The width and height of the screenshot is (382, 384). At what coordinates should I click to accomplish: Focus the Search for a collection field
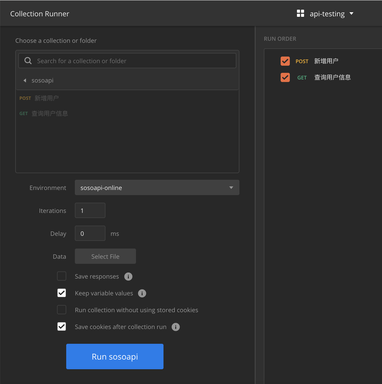click(x=127, y=61)
